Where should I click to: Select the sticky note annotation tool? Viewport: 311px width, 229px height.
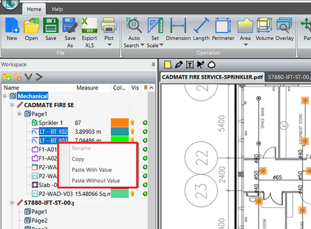pyautogui.click(x=167, y=64)
